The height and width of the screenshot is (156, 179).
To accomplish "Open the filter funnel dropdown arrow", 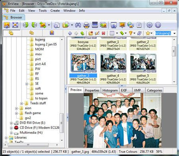I will click(134, 33).
